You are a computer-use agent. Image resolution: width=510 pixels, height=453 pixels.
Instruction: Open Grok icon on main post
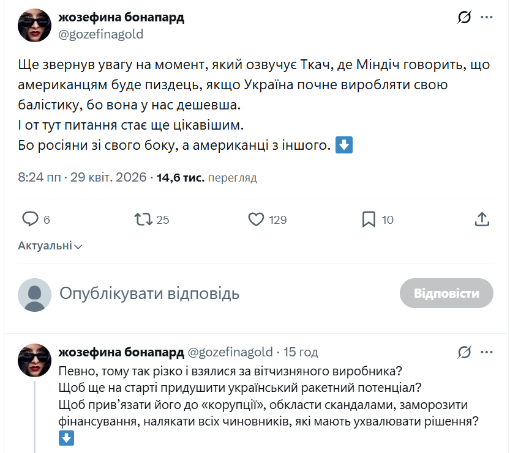tap(465, 18)
